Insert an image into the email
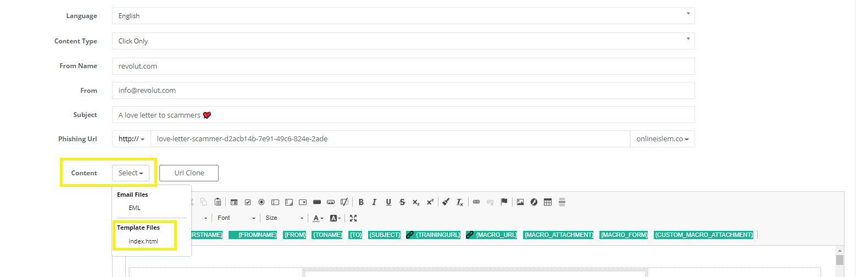The width and height of the screenshot is (856, 277). (520, 202)
